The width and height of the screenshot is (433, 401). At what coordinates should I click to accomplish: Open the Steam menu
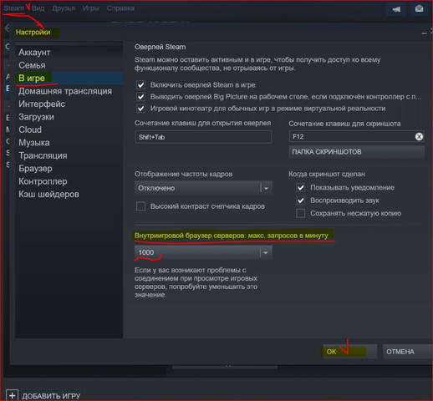coord(13,8)
